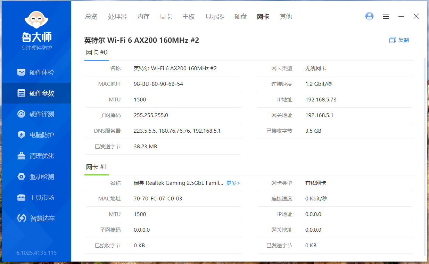Switch to the 内存 tab
The height and width of the screenshot is (264, 429).
pos(143,16)
